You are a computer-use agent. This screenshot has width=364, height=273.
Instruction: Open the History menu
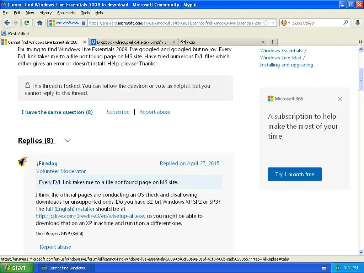[45, 13]
